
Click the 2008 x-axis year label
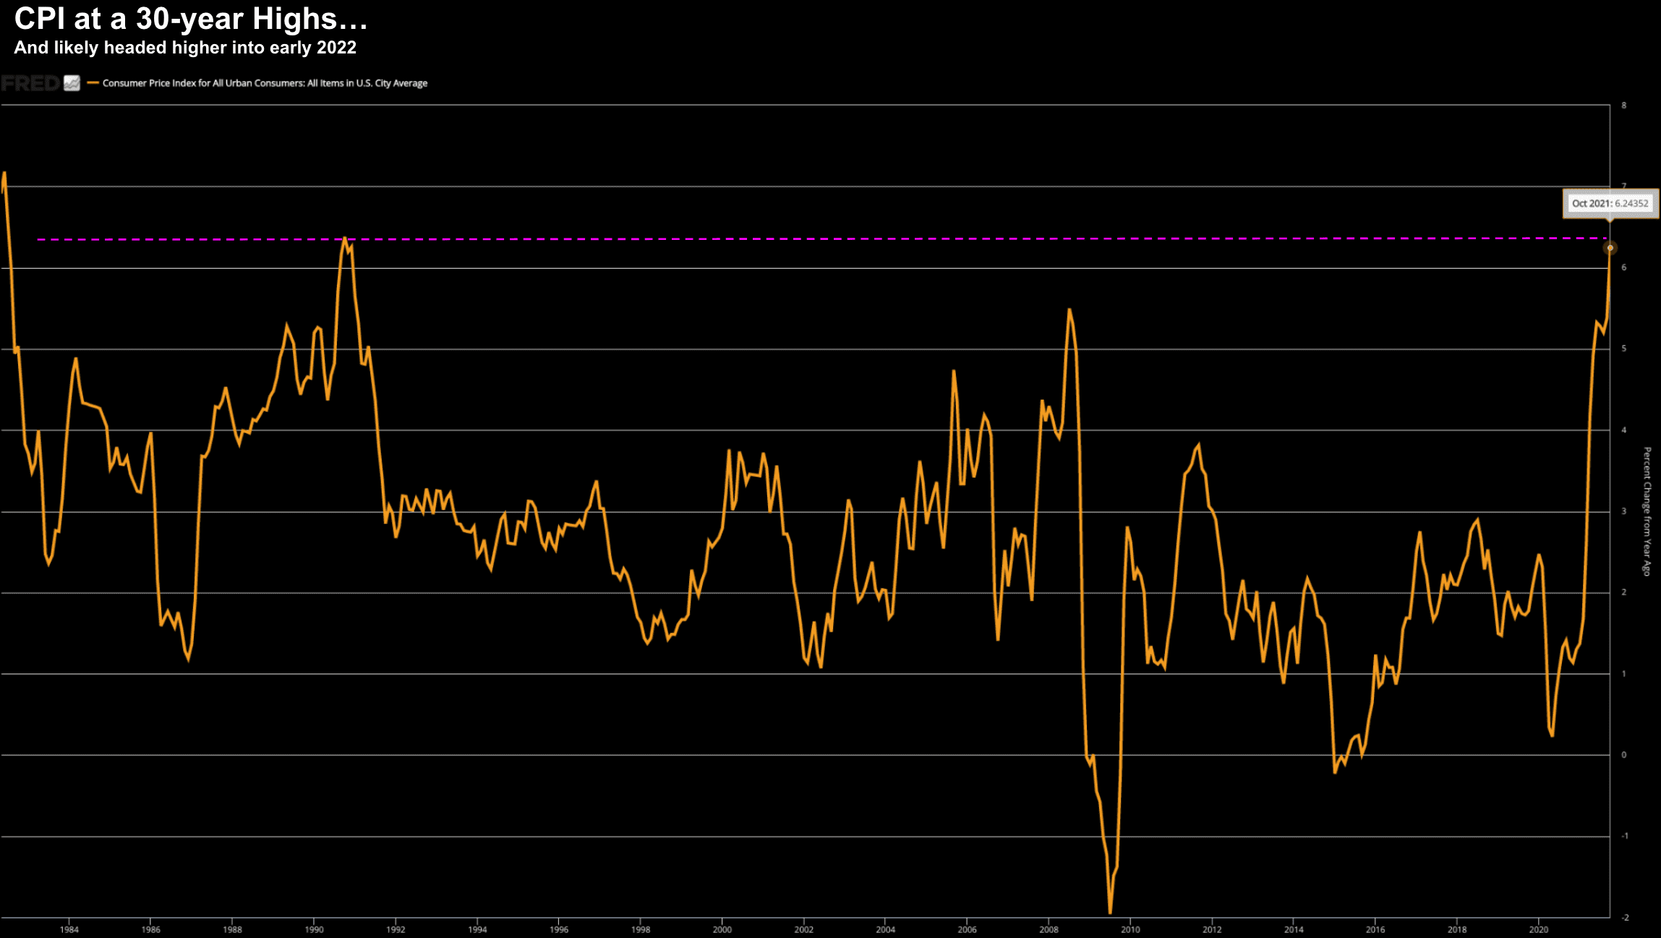(x=1049, y=929)
